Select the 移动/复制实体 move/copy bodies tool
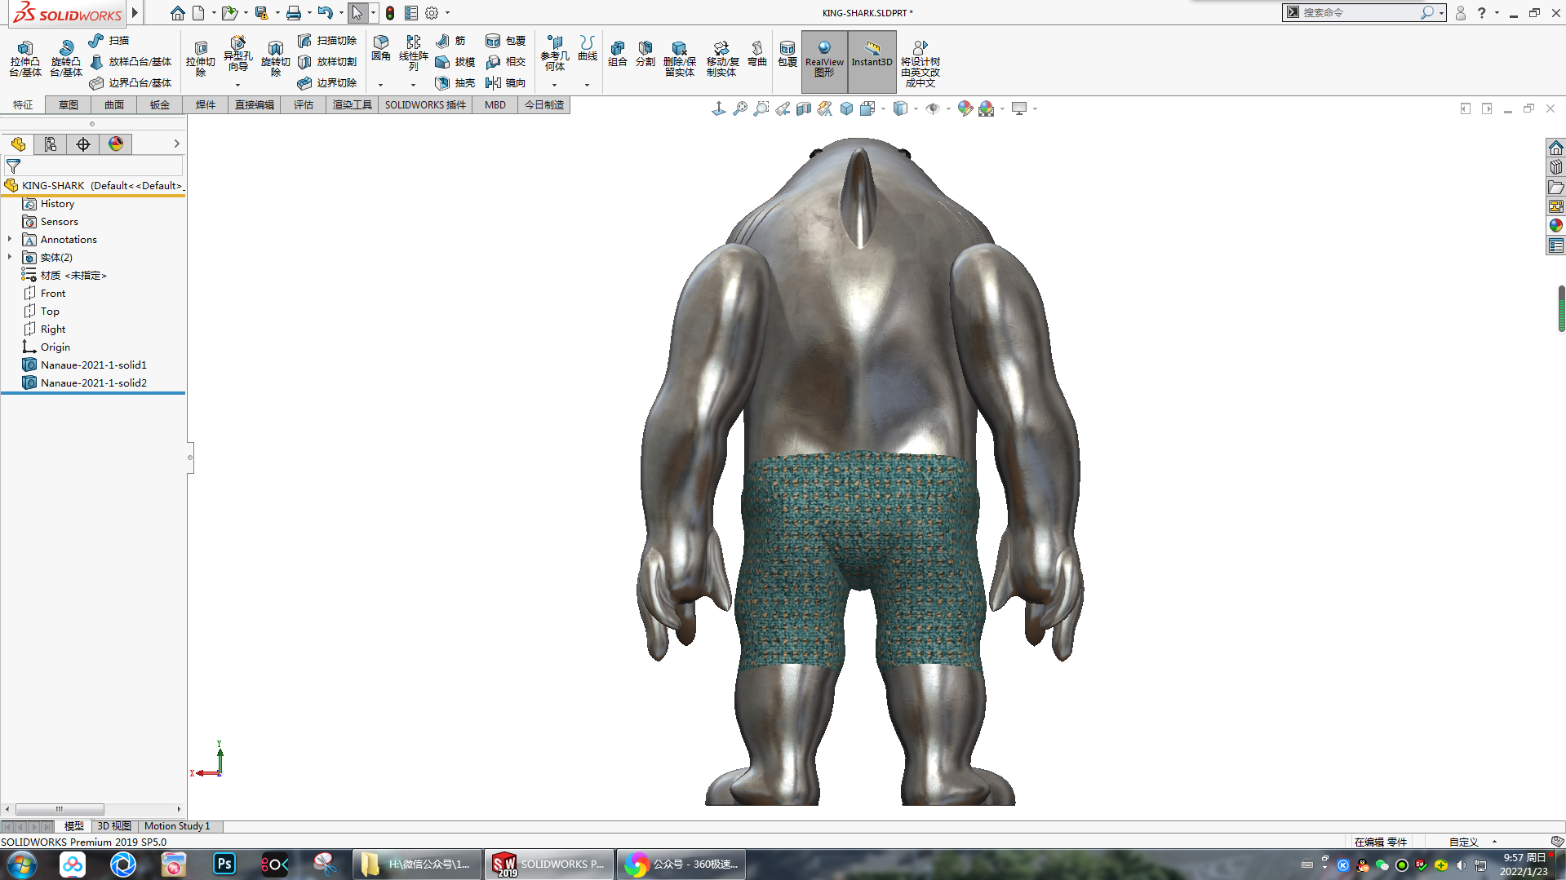 (x=721, y=58)
